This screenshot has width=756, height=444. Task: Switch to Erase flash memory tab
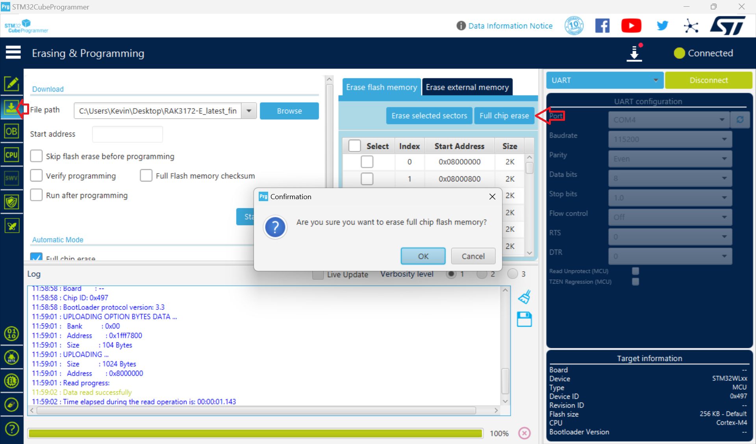point(381,87)
